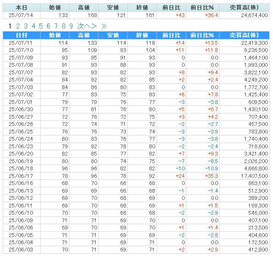273x256 pixels.
Task: Select today's volume 24,674,400
Action: [254, 15]
